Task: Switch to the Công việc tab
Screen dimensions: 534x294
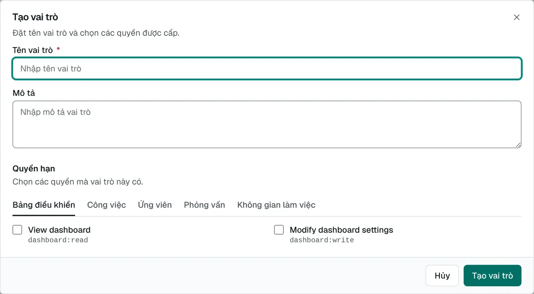Action: click(106, 205)
